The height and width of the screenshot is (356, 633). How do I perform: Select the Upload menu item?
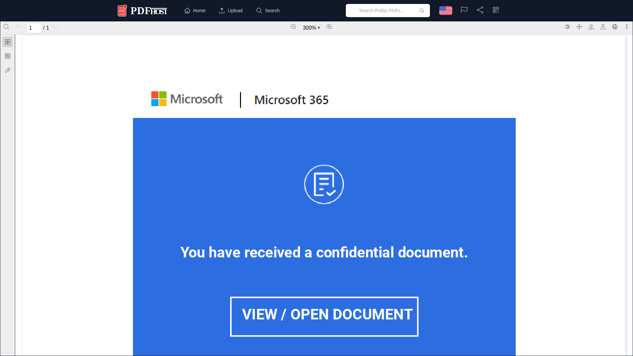click(x=230, y=10)
